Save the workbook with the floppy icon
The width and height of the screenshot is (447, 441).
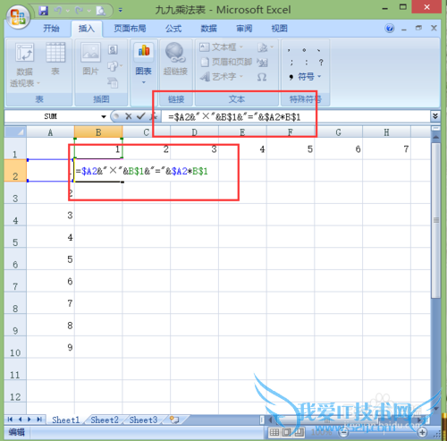(x=44, y=11)
